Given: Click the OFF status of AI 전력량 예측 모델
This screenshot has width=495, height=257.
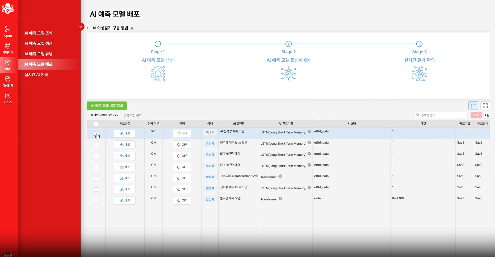Looking at the screenshot, I should coord(153,131).
